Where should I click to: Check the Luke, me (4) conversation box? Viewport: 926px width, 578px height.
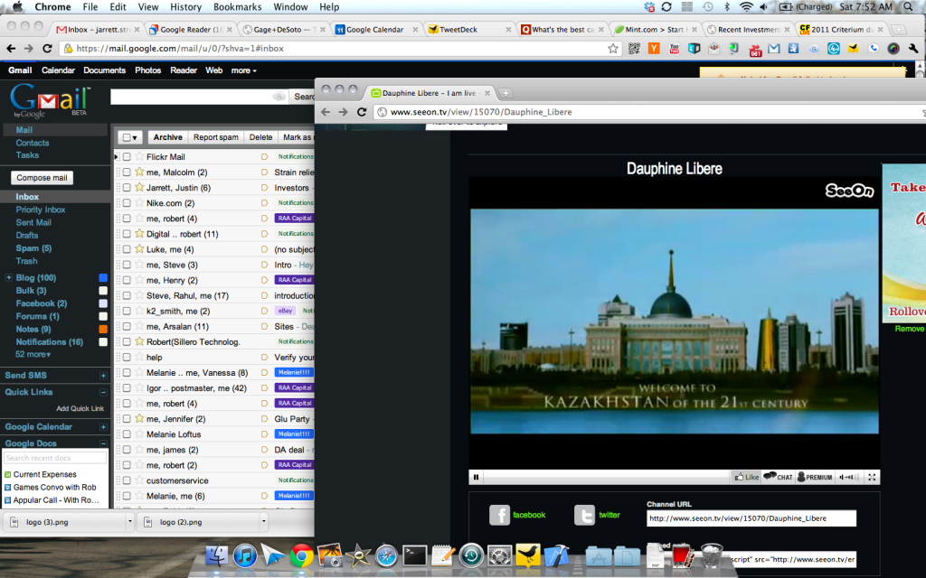(127, 249)
